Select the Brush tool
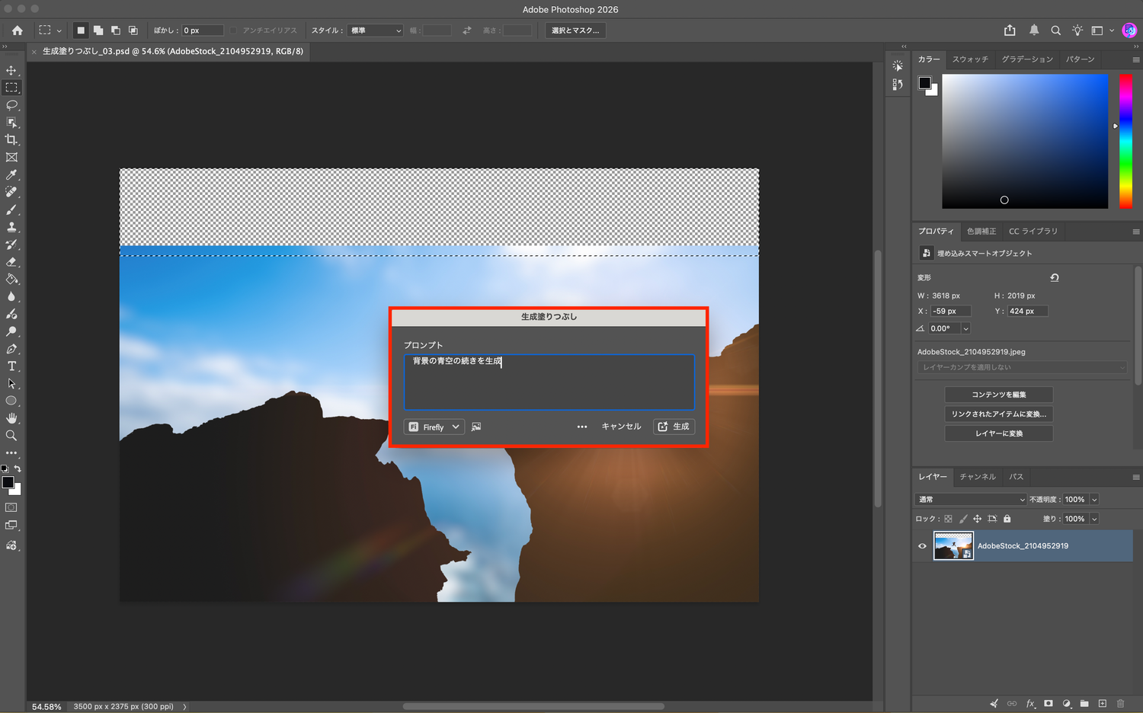This screenshot has height=713, width=1143. 11,209
